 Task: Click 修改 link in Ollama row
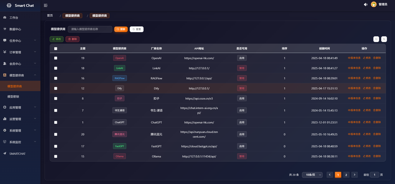pos(367,156)
